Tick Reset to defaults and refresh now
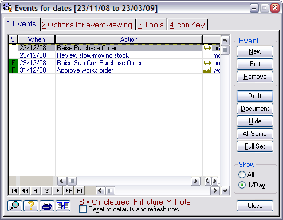Viewport: 283px width, 220px height. coord(82,209)
